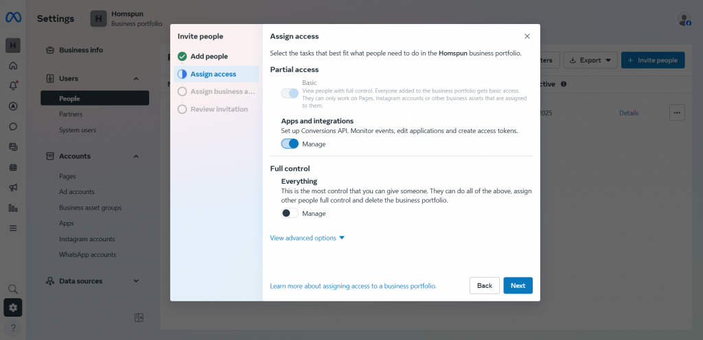The height and width of the screenshot is (340, 703).
Task: Close the Assign access dialog
Action: (527, 36)
